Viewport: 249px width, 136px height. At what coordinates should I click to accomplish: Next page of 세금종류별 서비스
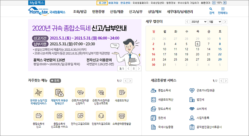click(226, 81)
